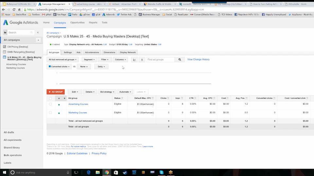Open the Tools menu item
This screenshot has height=176, width=314.
pos(105,22)
